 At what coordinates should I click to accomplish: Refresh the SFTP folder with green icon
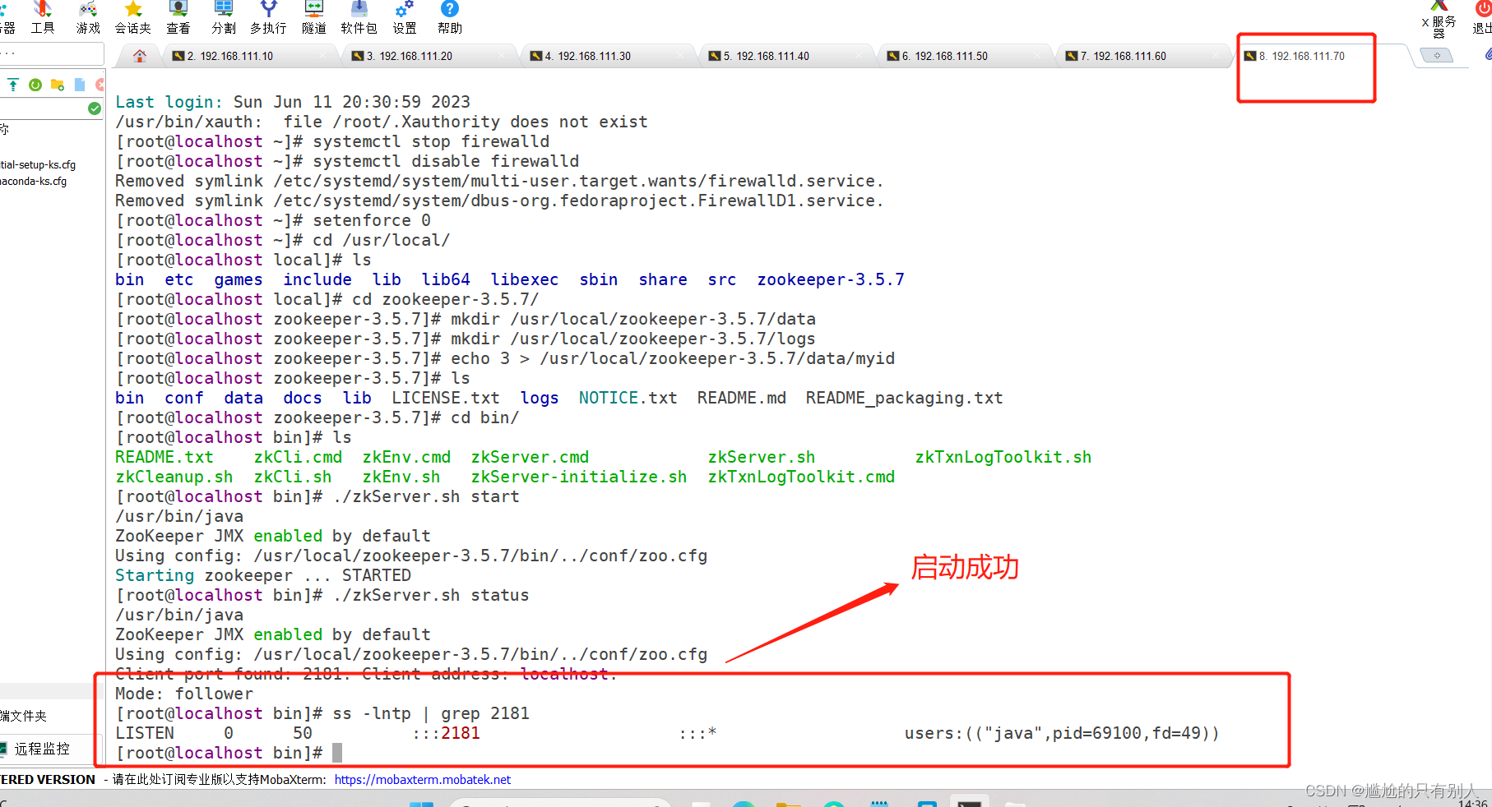[x=35, y=85]
